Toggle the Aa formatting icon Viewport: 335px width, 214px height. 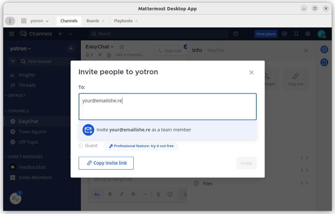tap(97, 194)
